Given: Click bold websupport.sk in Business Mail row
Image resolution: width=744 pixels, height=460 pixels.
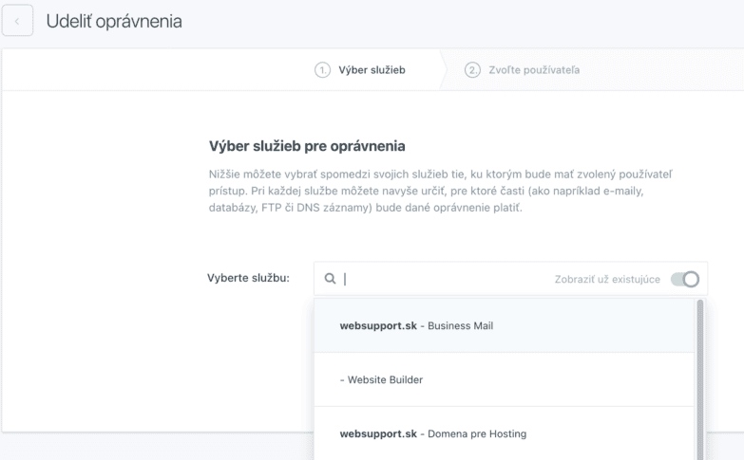Looking at the screenshot, I should click(x=379, y=325).
